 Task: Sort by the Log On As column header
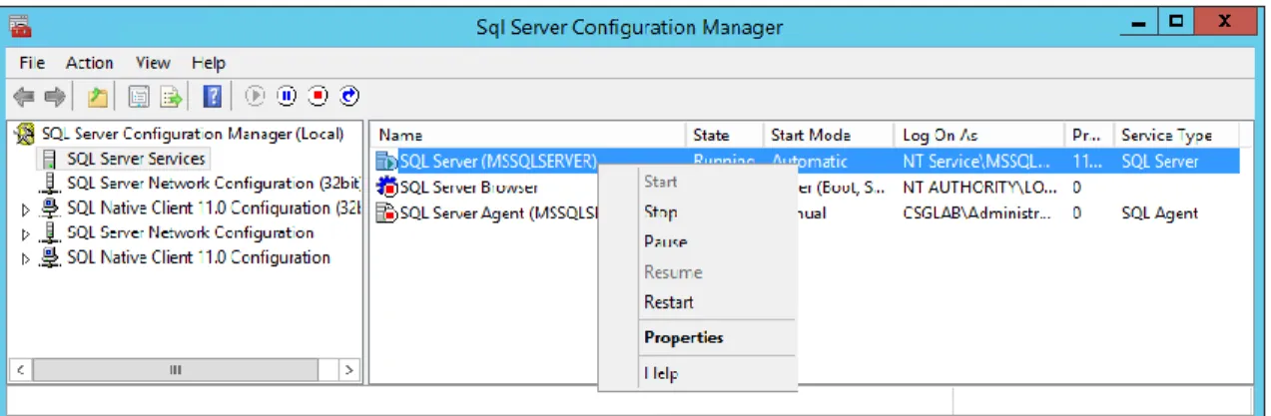point(979,135)
